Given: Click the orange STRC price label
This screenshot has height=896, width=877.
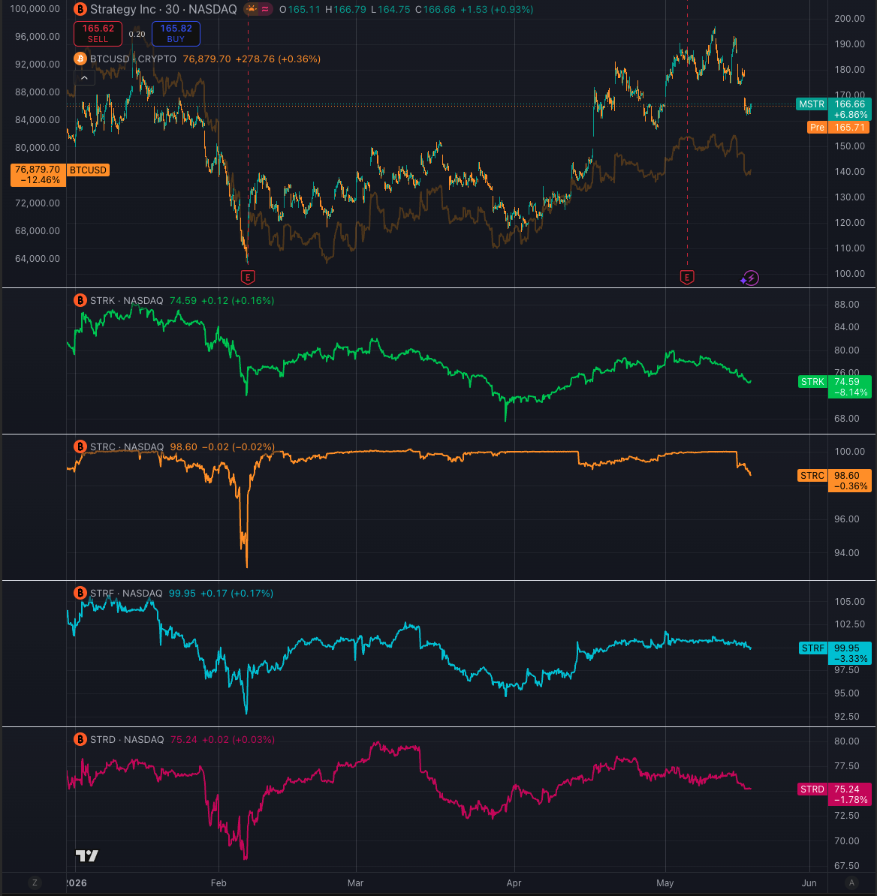Looking at the screenshot, I should pos(834,480).
